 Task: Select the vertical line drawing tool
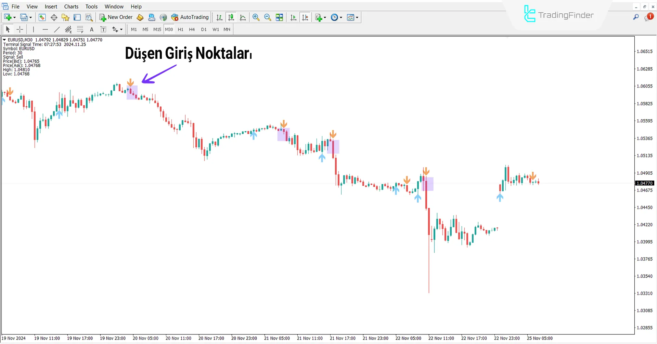tap(33, 29)
